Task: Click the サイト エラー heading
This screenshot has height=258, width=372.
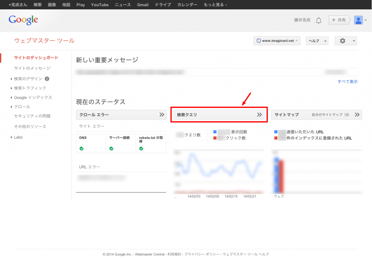Action: 92,126
